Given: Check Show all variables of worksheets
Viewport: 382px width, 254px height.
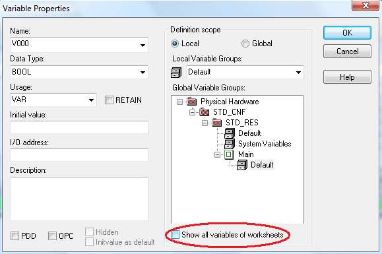Looking at the screenshot, I should (x=175, y=235).
